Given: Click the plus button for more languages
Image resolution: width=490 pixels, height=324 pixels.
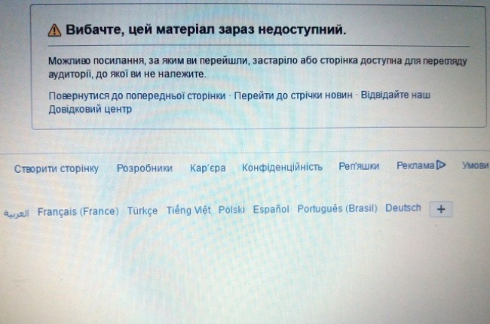Looking at the screenshot, I should (441, 209).
